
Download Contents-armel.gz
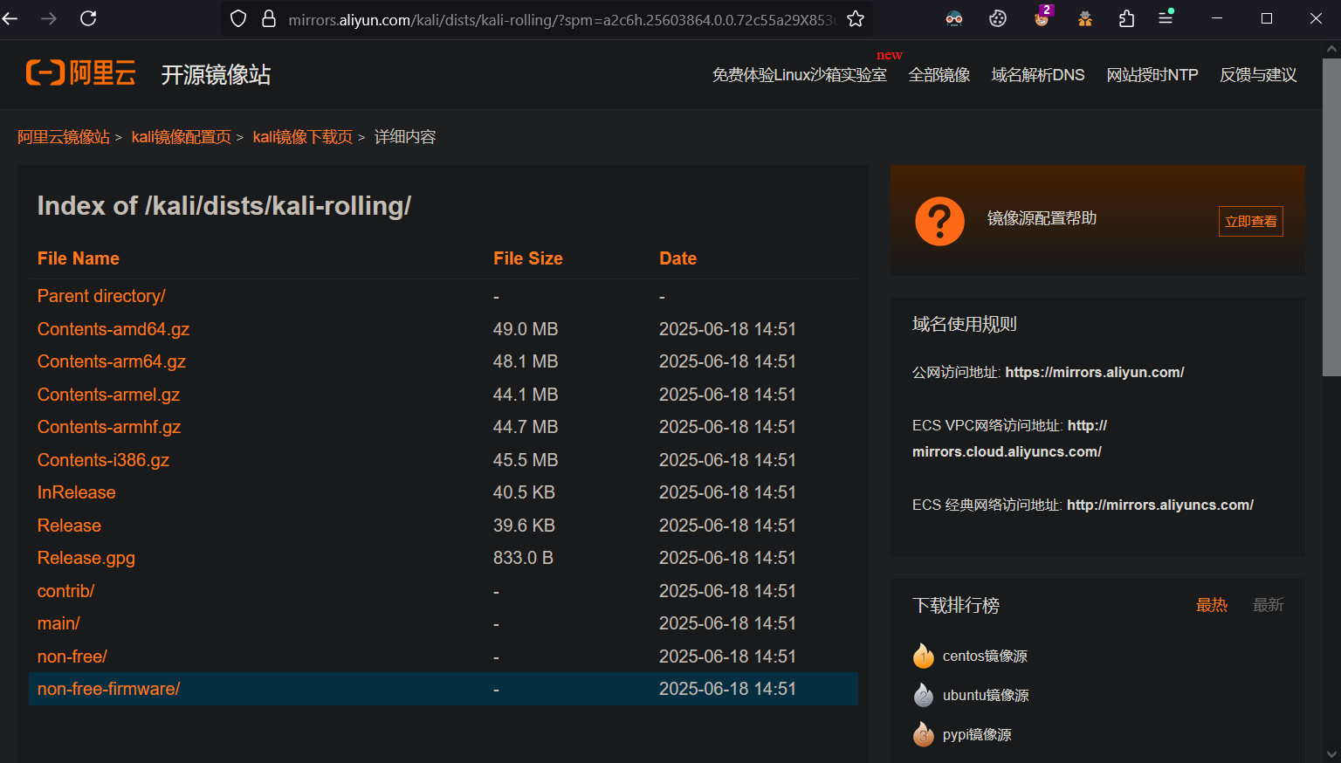108,395
